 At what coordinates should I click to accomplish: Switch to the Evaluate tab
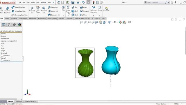point(61,19)
